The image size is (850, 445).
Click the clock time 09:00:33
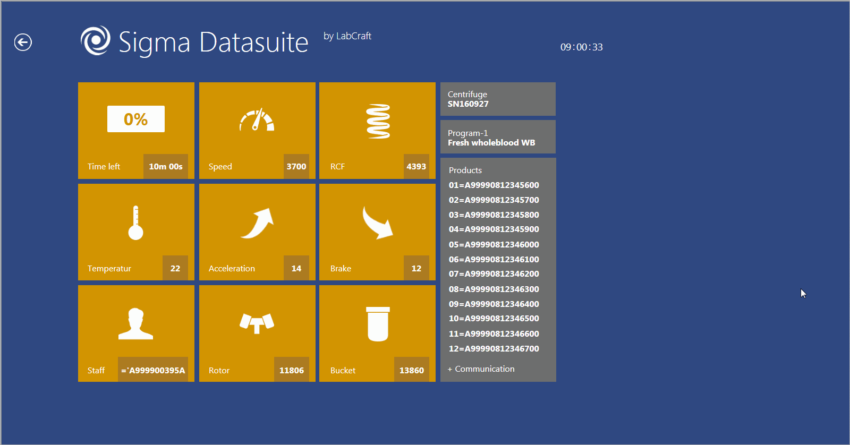(x=581, y=47)
